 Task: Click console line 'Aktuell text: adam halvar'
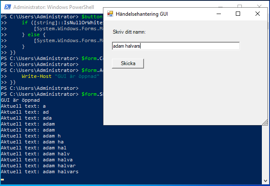pyautogui.click(x=38, y=166)
